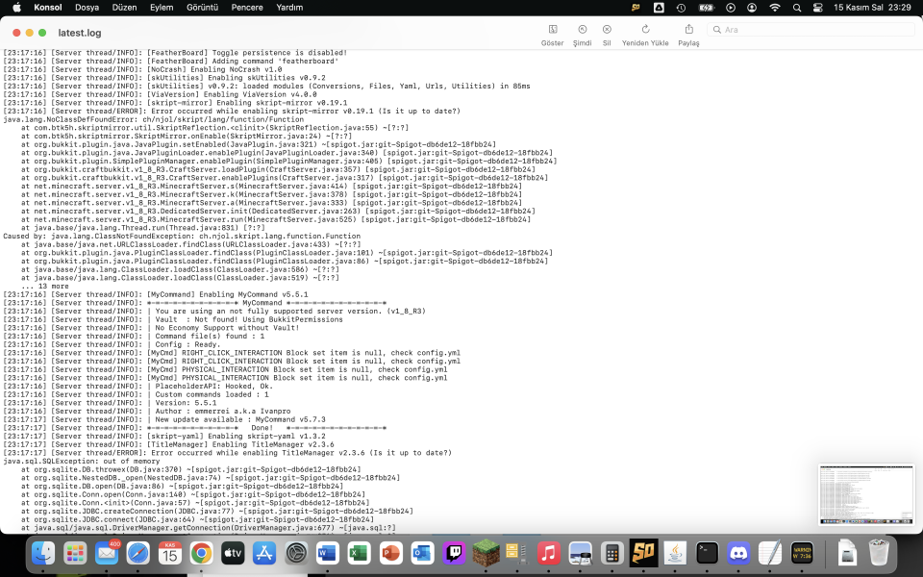The width and height of the screenshot is (923, 577).
Task: Open the Yardım menu
Action: 289,8
